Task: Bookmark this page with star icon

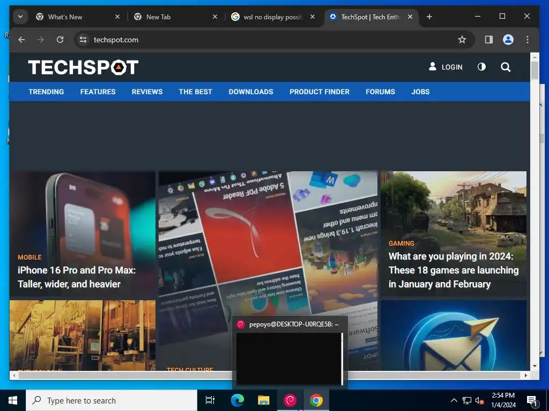Action: click(462, 40)
